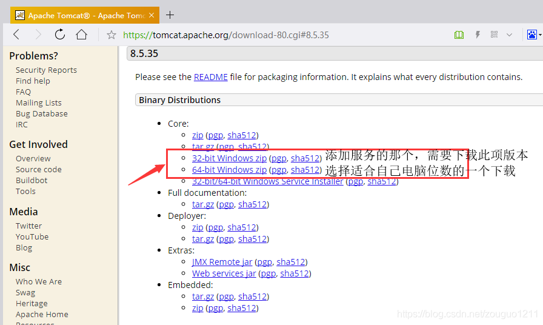Open IRC sidebar link

pos(21,125)
